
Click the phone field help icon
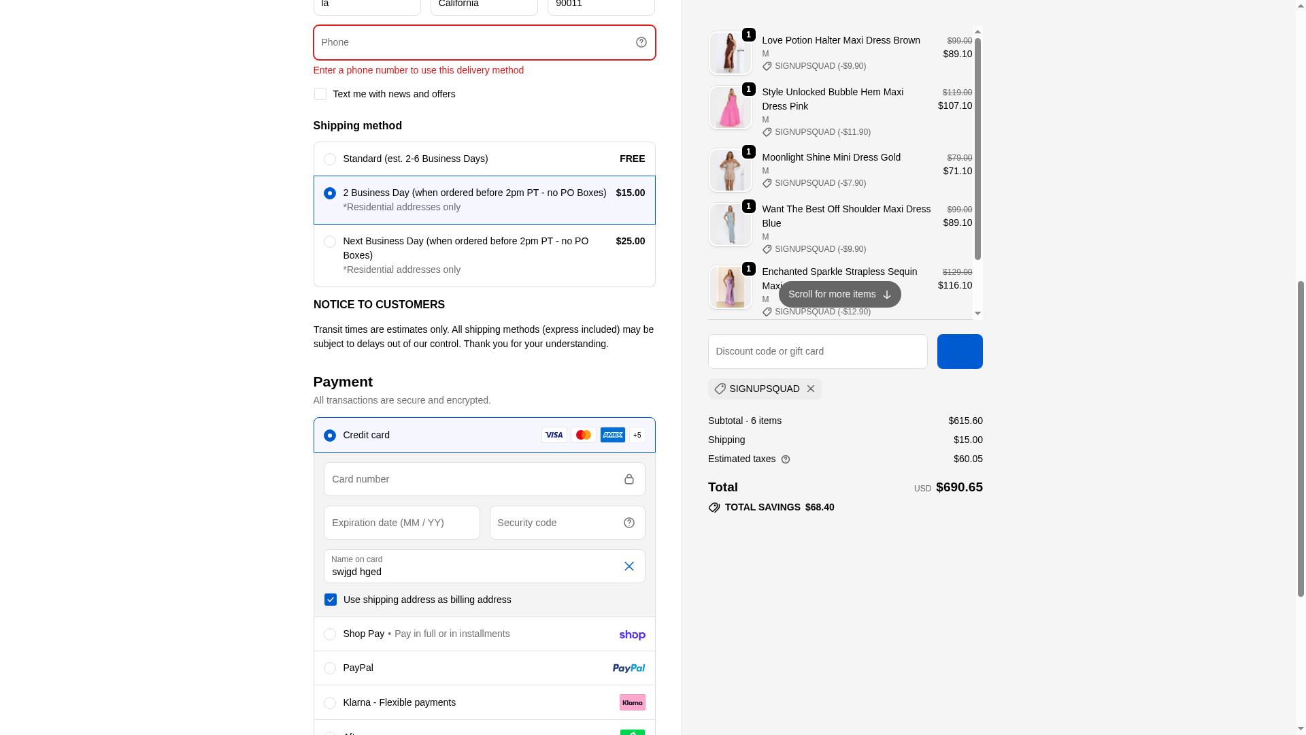[x=641, y=42]
